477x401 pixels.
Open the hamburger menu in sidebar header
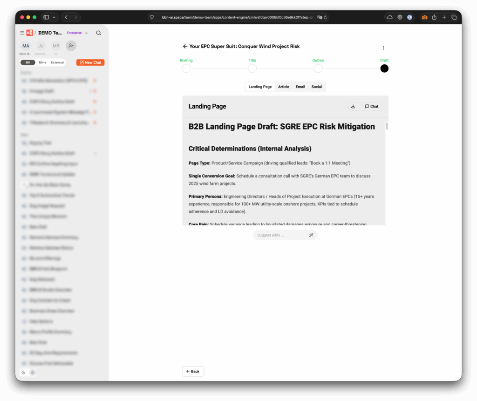pos(22,33)
